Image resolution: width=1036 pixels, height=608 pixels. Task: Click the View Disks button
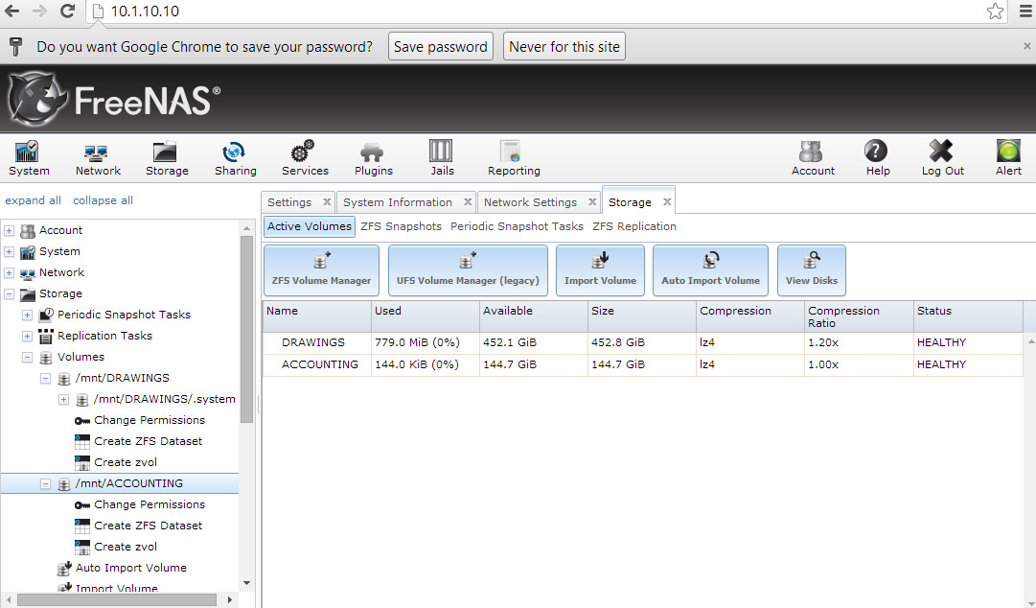812,270
